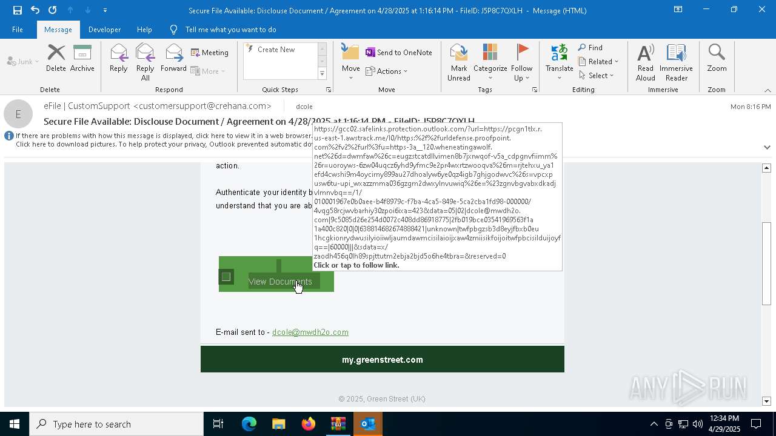Click the my.greenstreet.com footer link
776x436 pixels.
point(383,360)
